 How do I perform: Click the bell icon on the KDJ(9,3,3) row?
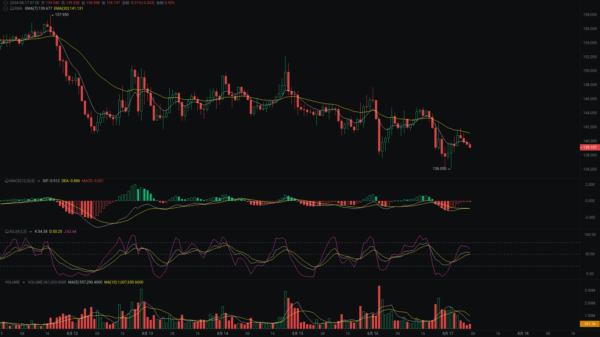(x=6, y=232)
